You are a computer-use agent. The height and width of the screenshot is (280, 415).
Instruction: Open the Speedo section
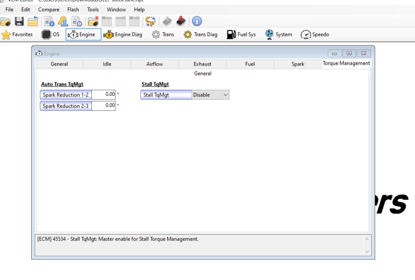point(315,34)
